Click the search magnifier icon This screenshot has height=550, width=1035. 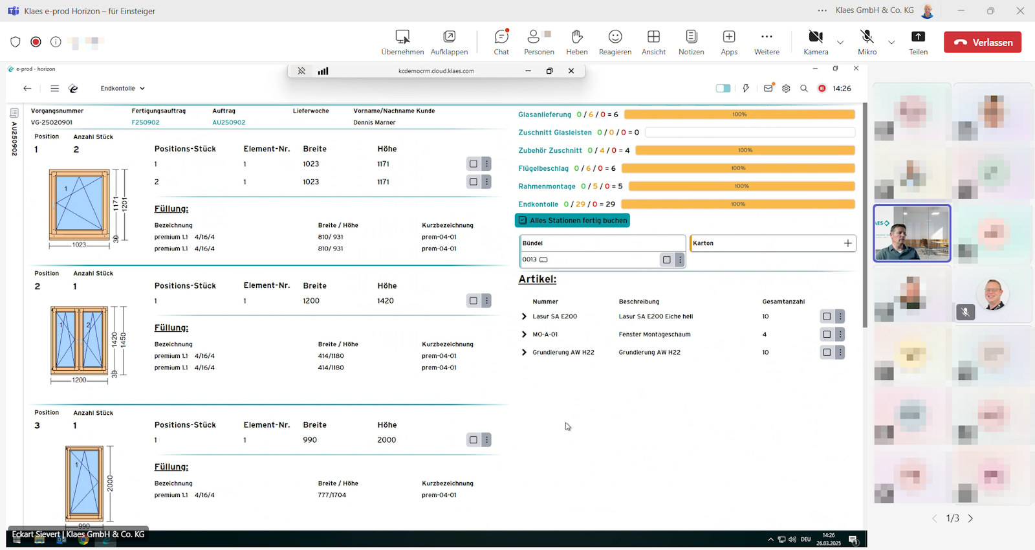(804, 89)
